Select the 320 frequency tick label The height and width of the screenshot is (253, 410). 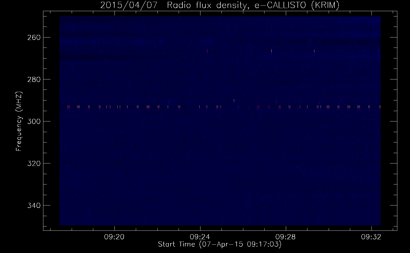(34, 163)
